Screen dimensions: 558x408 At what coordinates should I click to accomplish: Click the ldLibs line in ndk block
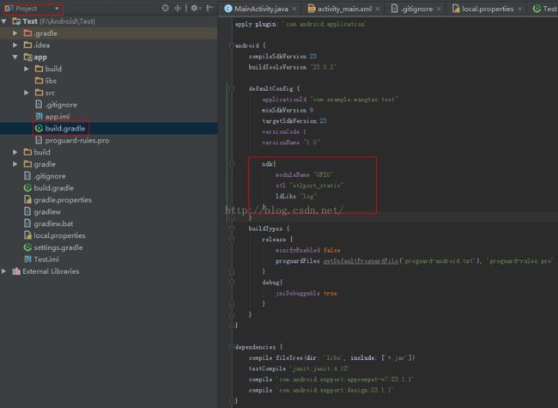(x=295, y=196)
